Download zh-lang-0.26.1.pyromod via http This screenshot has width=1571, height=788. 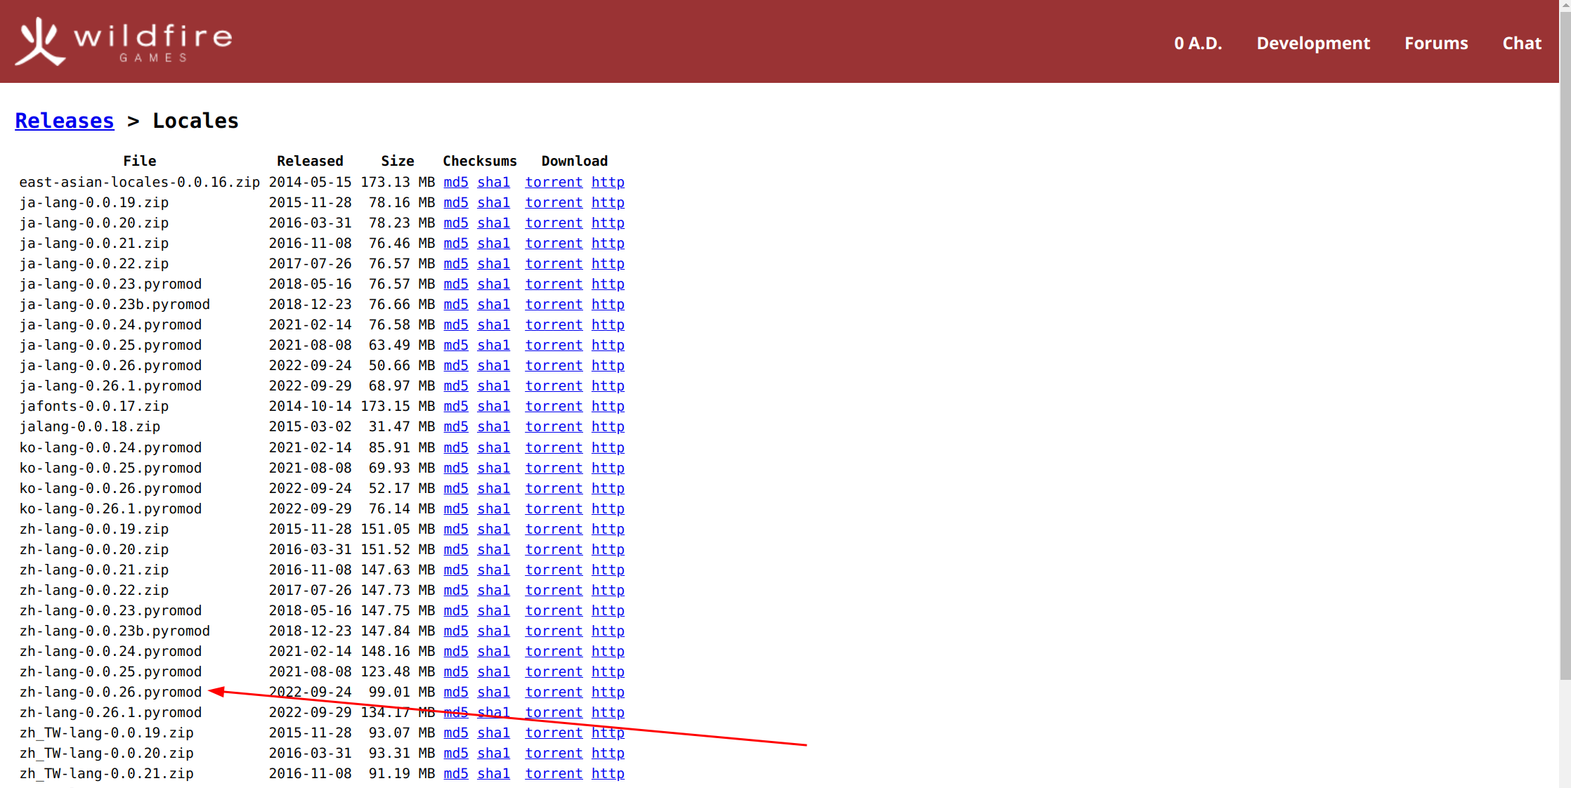(608, 712)
